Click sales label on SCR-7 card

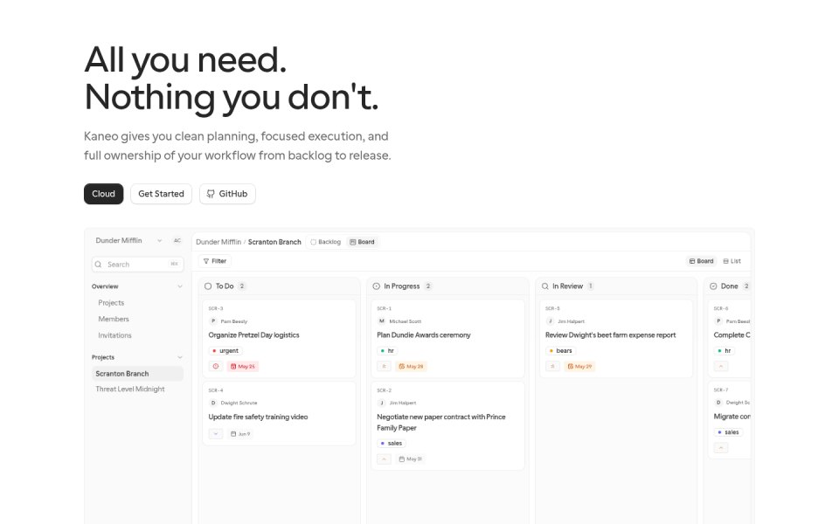[x=728, y=432]
